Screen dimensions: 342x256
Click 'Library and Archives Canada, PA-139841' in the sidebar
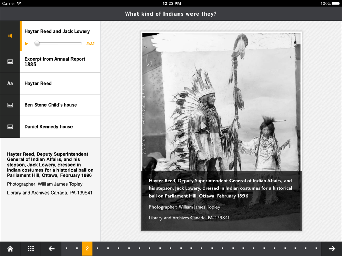50,193
